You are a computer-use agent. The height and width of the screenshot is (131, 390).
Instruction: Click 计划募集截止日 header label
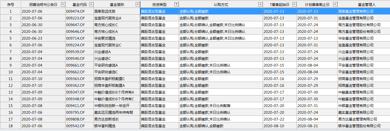coord(317,5)
